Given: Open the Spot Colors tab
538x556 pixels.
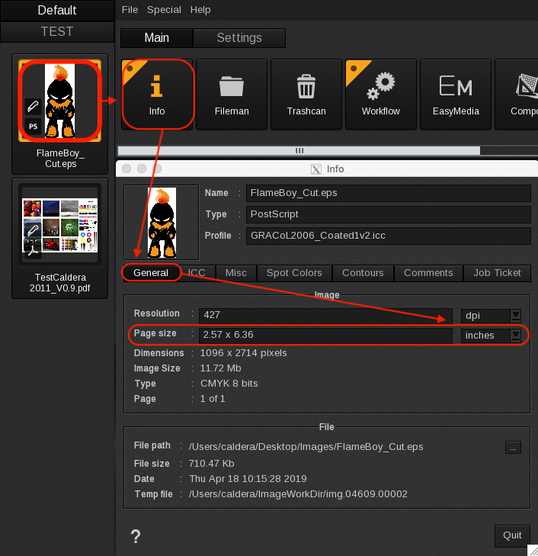Looking at the screenshot, I should pyautogui.click(x=294, y=273).
